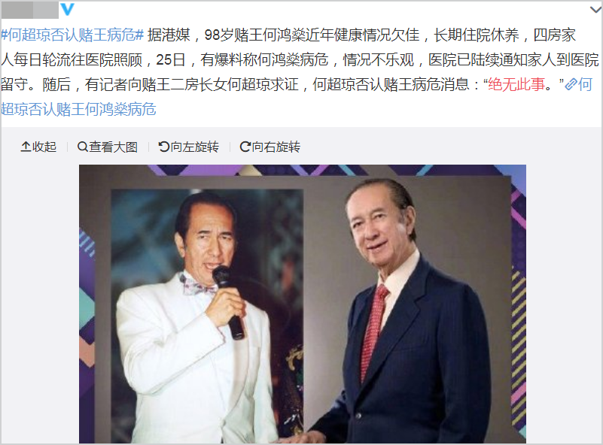Image resolution: width=603 pixels, height=445 pixels.
Task: Click the post body text about 98岁赌王
Action: tap(300, 59)
